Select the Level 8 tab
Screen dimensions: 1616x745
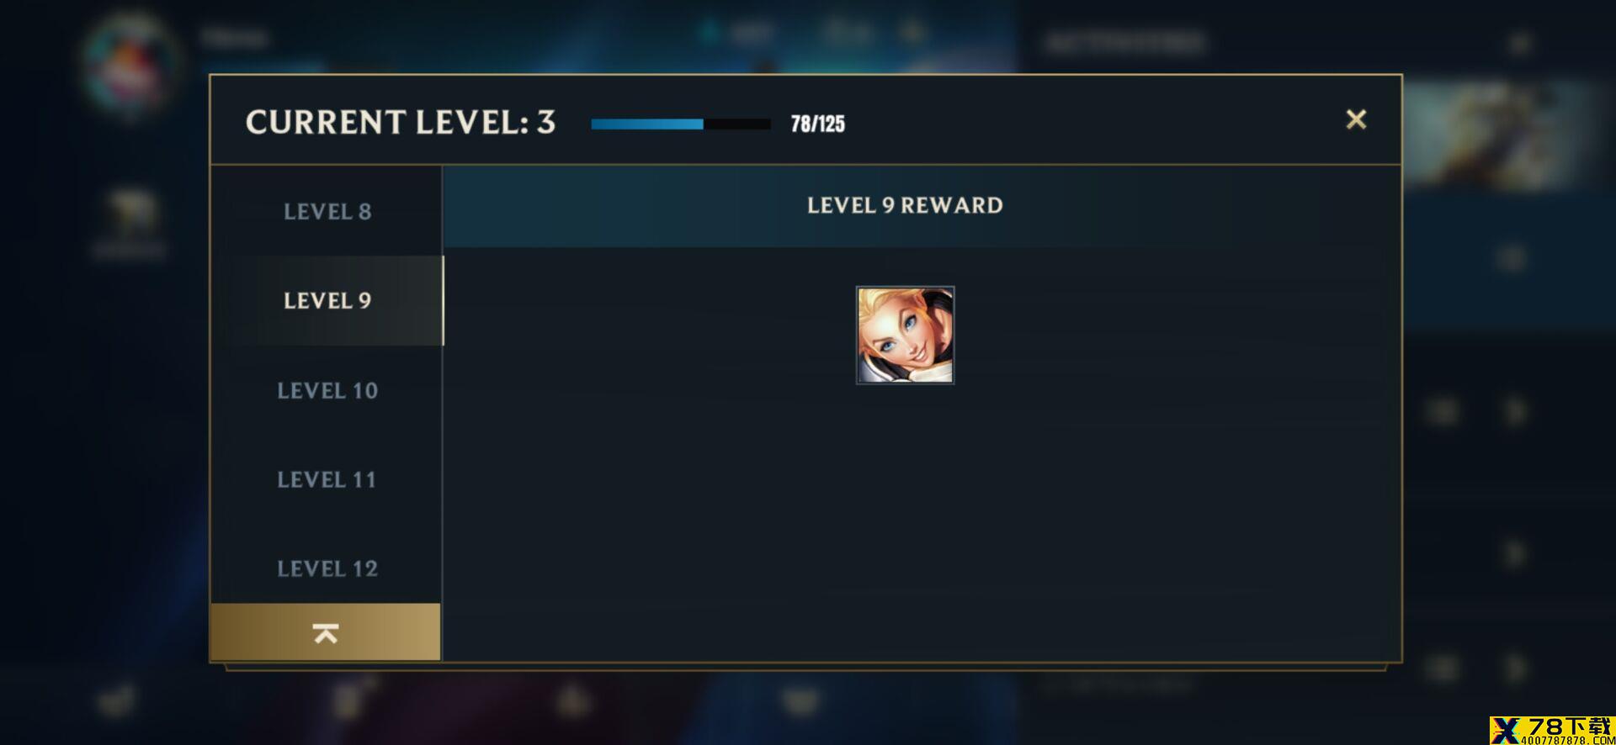click(x=327, y=211)
